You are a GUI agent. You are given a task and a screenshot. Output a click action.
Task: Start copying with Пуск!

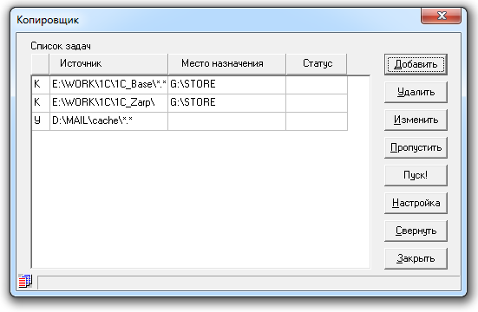(x=416, y=175)
